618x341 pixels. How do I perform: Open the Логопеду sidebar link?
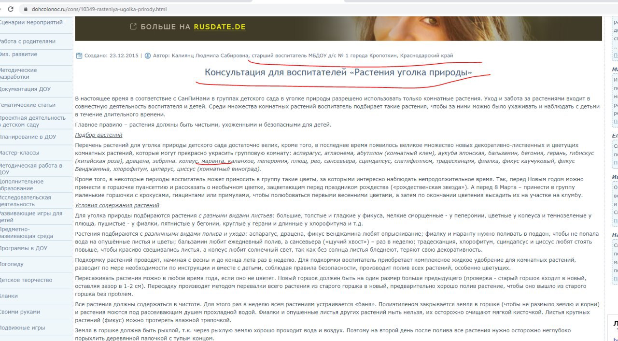tap(12, 265)
